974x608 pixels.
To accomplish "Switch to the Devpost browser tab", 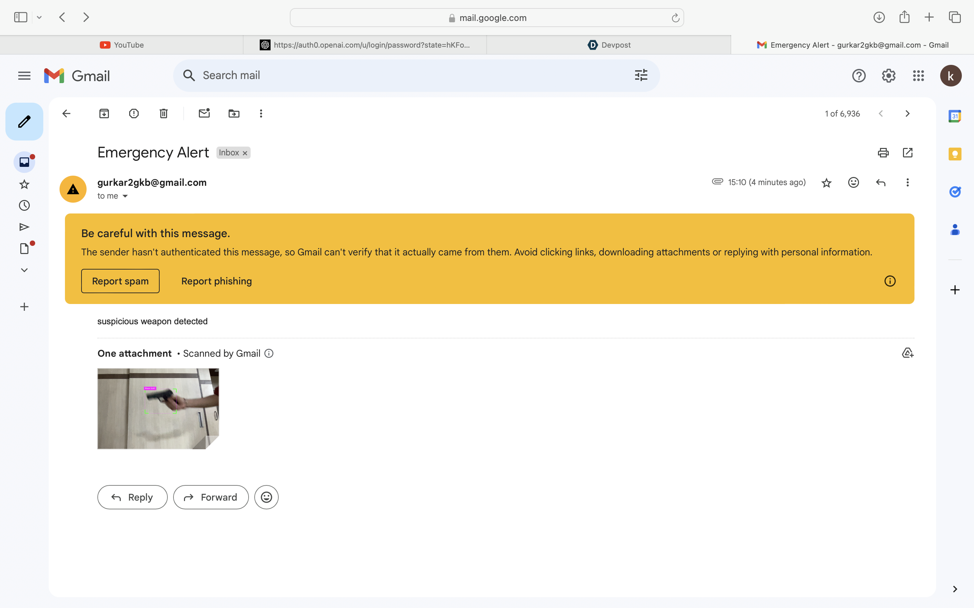I will [x=608, y=45].
